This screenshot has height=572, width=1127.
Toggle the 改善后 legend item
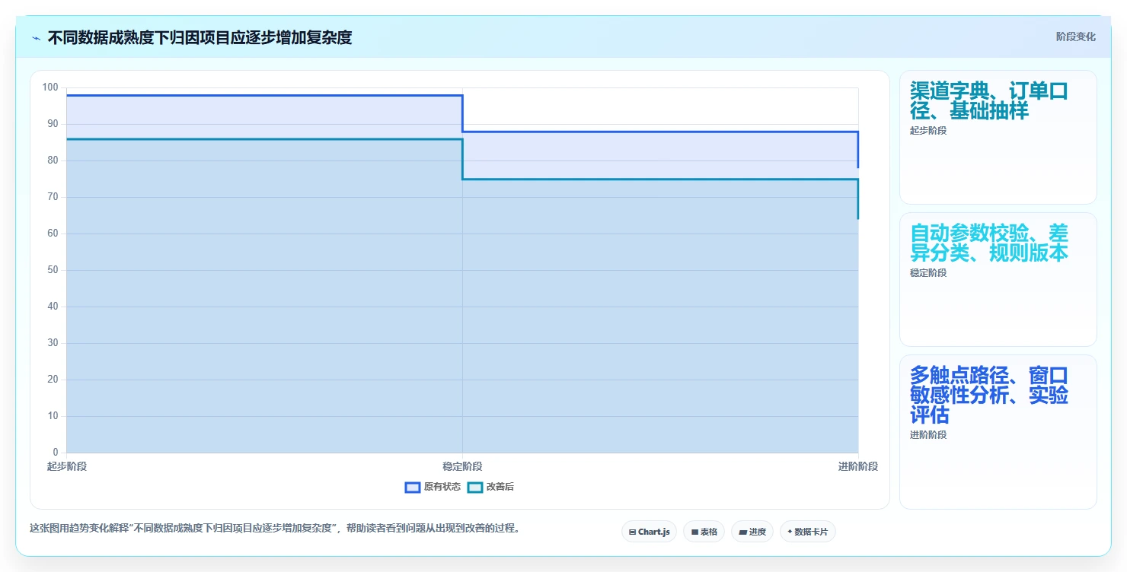(x=490, y=487)
